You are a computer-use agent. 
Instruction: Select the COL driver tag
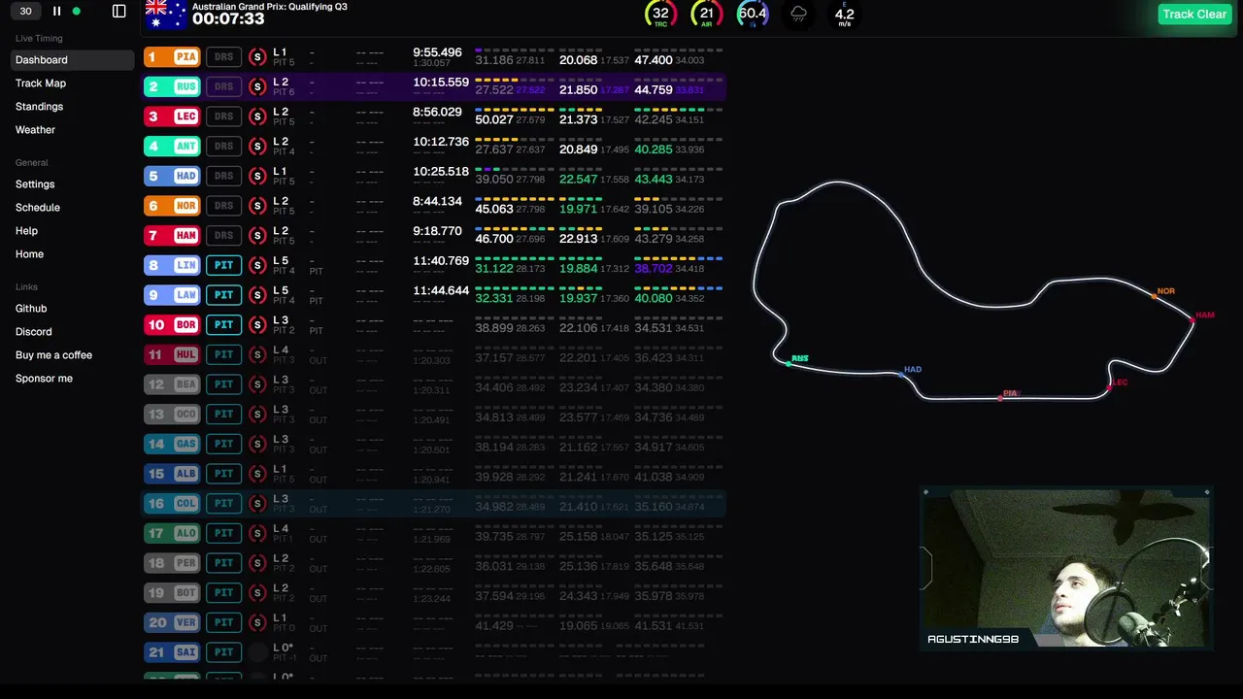(172, 503)
